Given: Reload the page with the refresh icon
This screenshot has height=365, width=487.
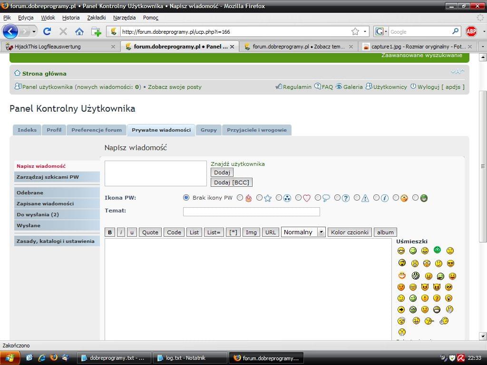Looking at the screenshot, I should (x=47, y=31).
